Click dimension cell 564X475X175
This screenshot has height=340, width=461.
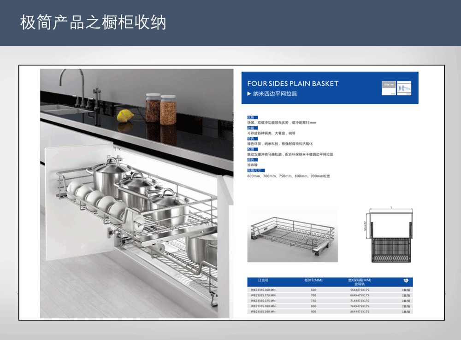360,290
